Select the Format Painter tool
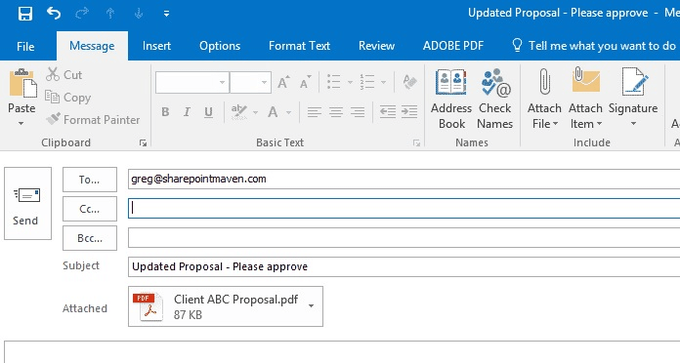 [x=93, y=120]
